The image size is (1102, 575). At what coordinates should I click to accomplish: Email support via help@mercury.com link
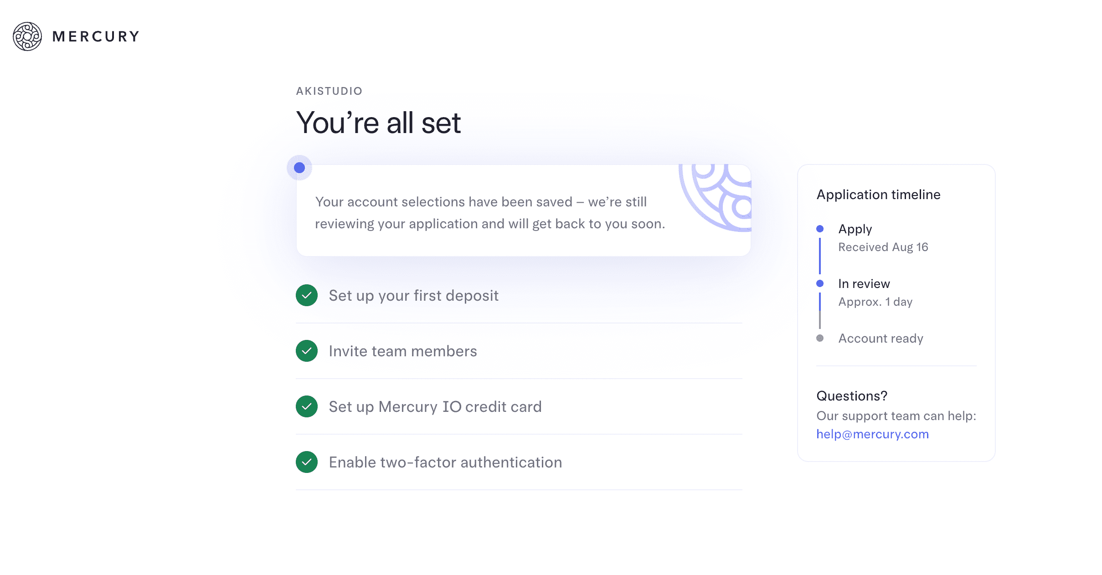click(872, 434)
